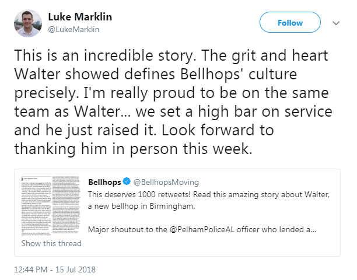The width and height of the screenshot is (357, 280).
Task: Click the 'thanking him in person' line
Action: click(133, 149)
